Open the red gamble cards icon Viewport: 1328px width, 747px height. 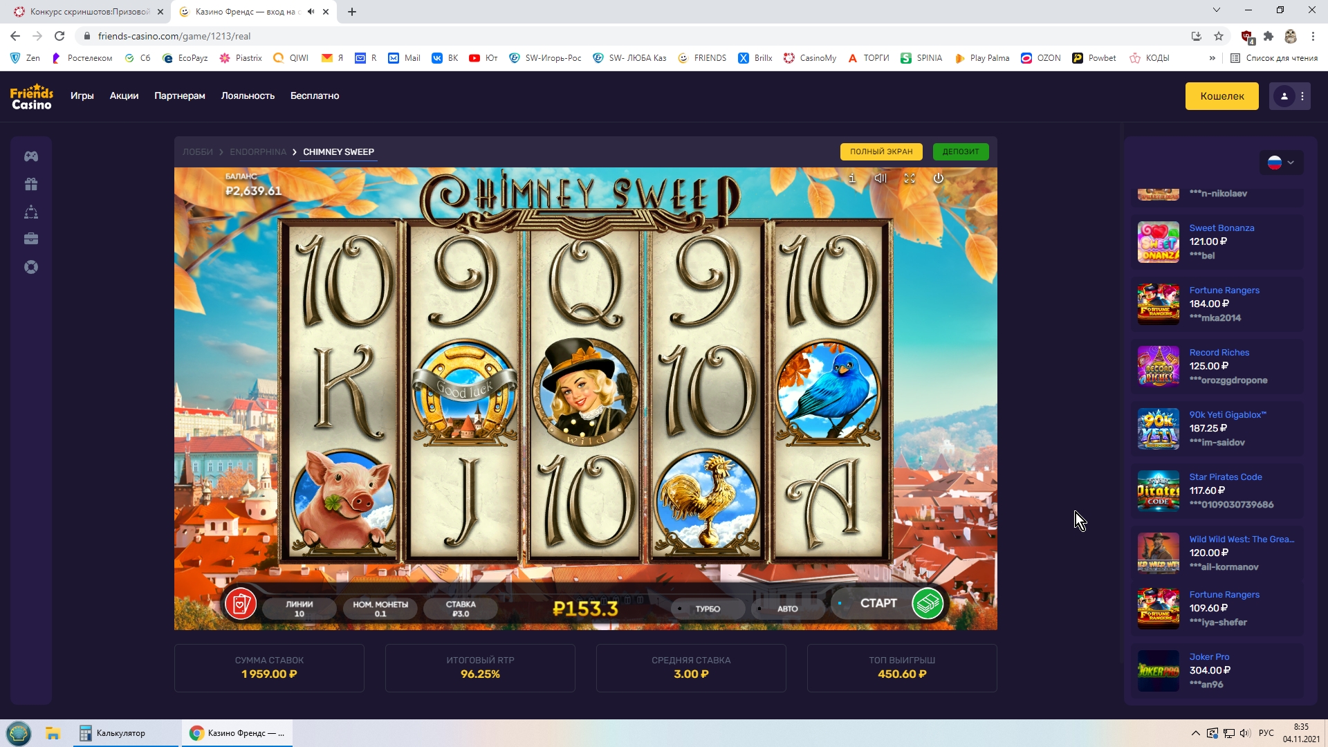tap(241, 605)
